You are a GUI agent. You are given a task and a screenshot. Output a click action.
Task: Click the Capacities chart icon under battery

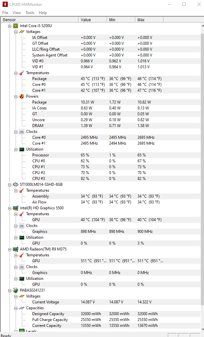pos(22,308)
